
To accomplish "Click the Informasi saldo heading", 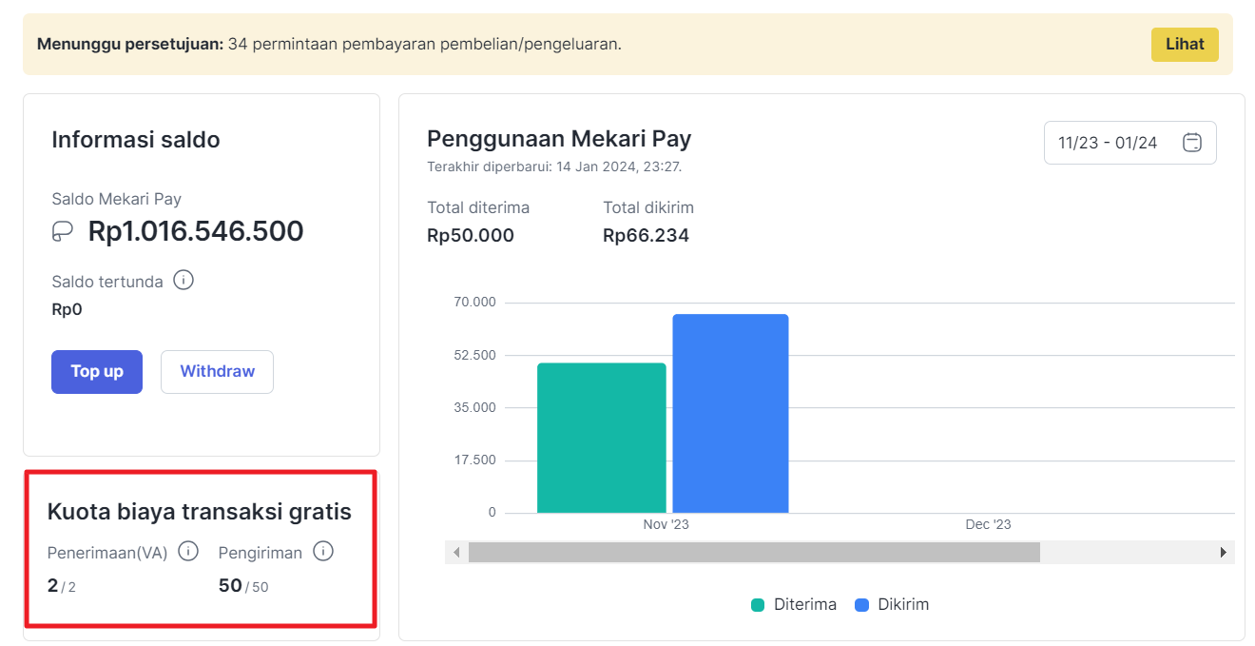I will [136, 140].
